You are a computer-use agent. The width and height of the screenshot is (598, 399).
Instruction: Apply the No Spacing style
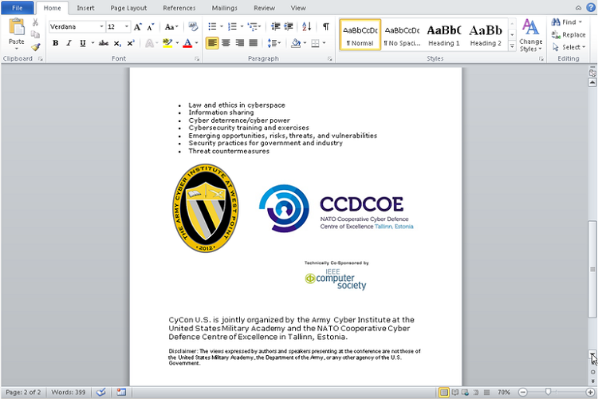402,35
